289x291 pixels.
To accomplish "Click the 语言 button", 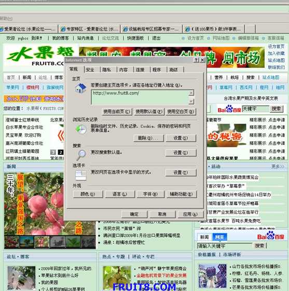I will click(120, 194).
